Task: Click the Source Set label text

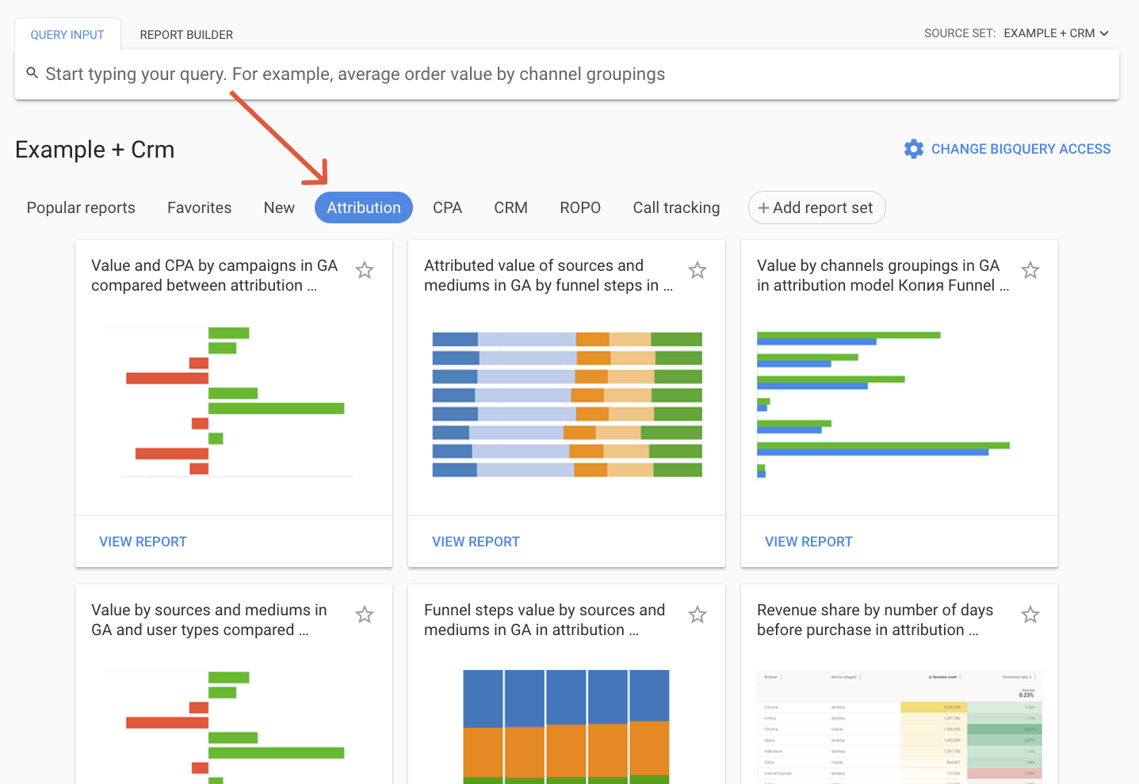Action: 959,33
